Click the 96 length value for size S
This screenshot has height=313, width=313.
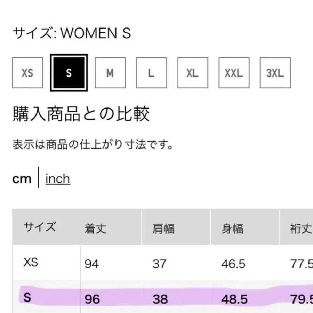point(92,299)
